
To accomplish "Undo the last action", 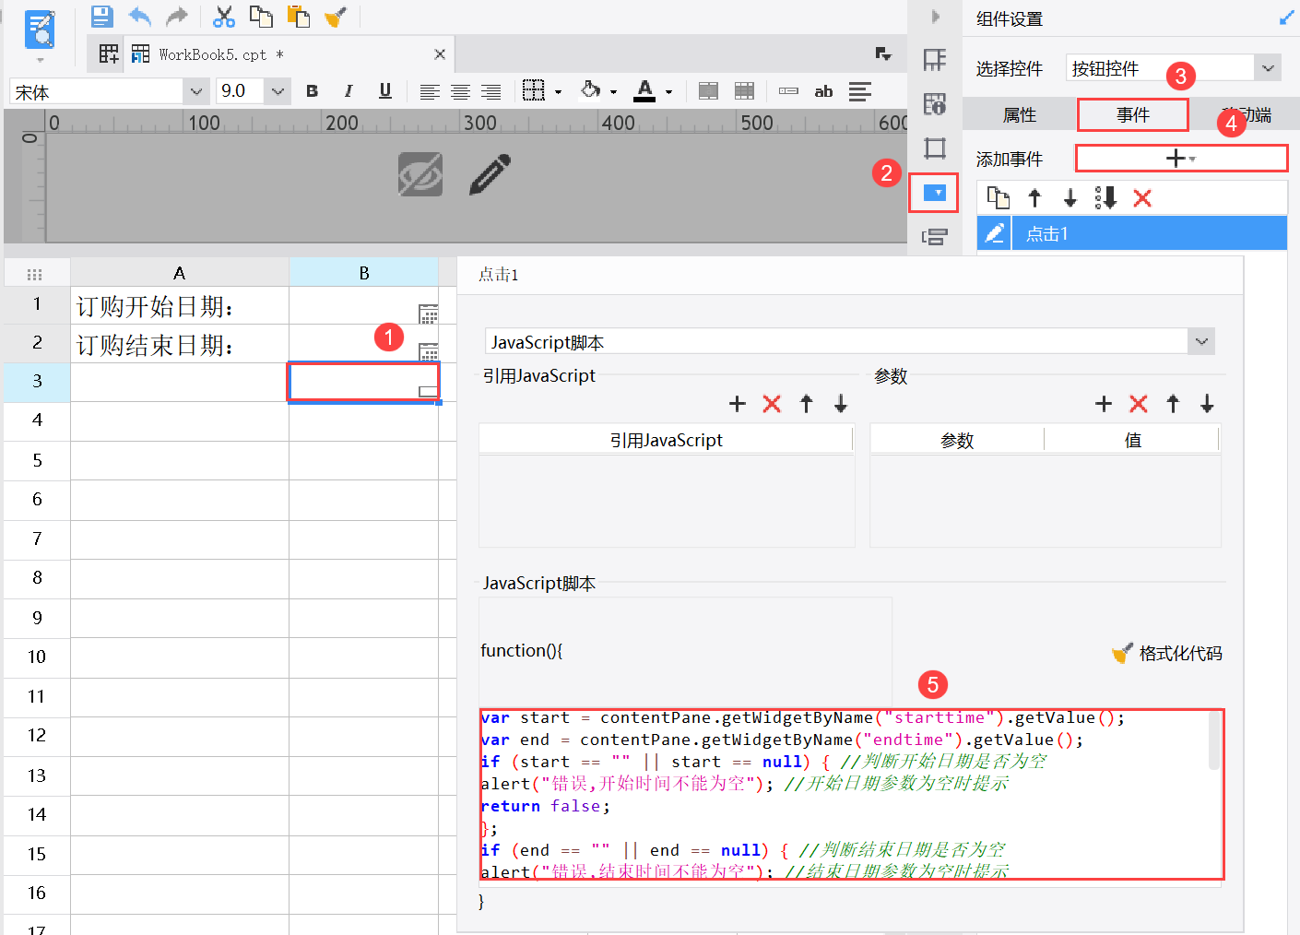I will [x=139, y=16].
